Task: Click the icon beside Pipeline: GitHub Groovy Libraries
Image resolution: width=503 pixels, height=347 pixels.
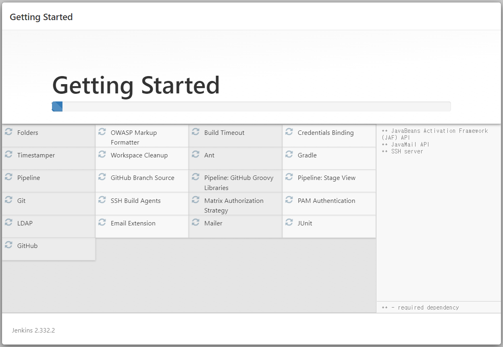Action: pos(195,177)
